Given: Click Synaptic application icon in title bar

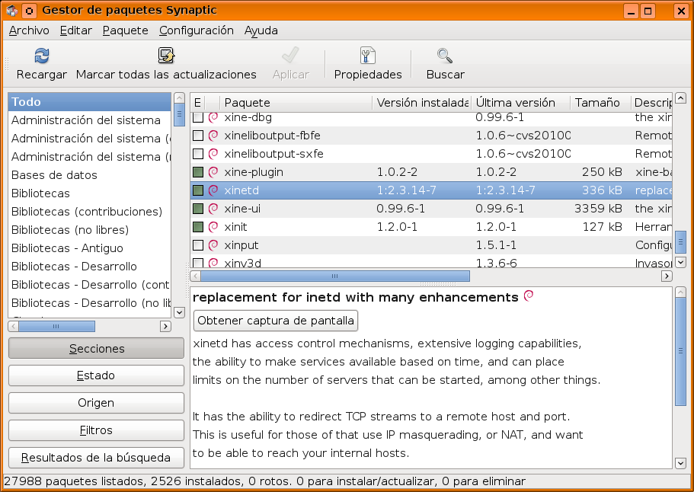Looking at the screenshot, I should [12, 10].
